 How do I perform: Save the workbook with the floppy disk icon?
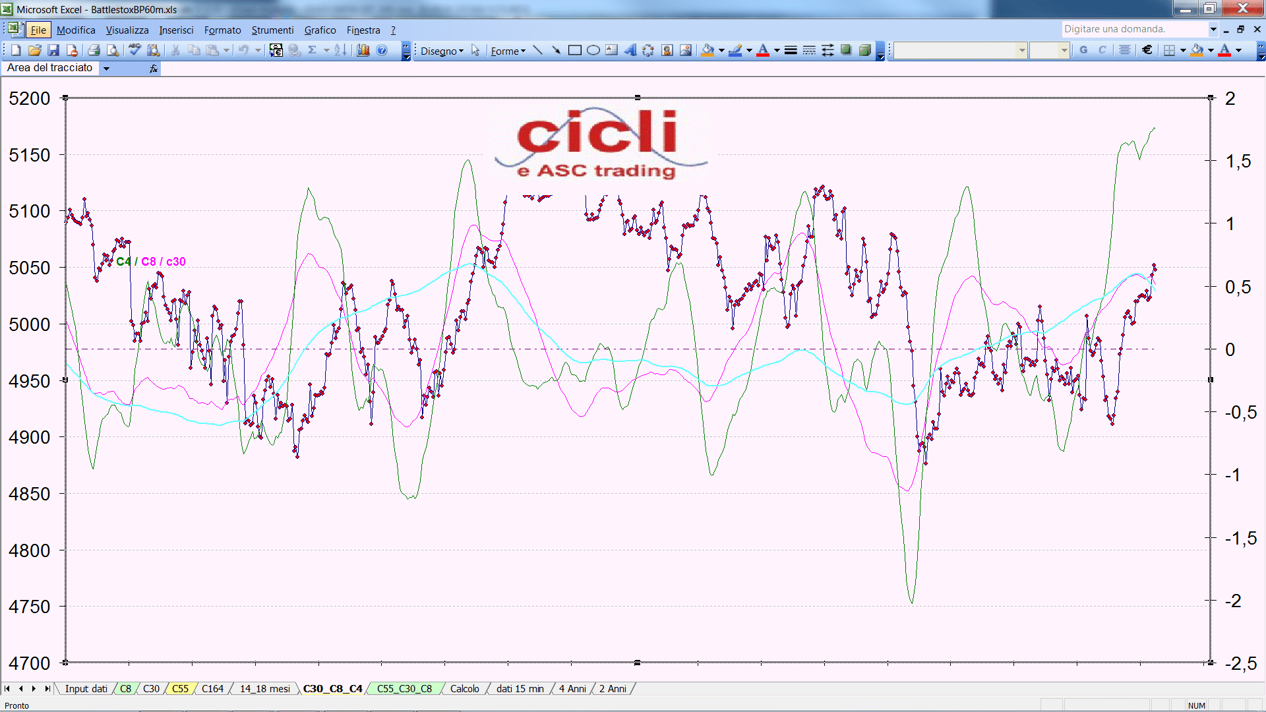pyautogui.click(x=53, y=50)
